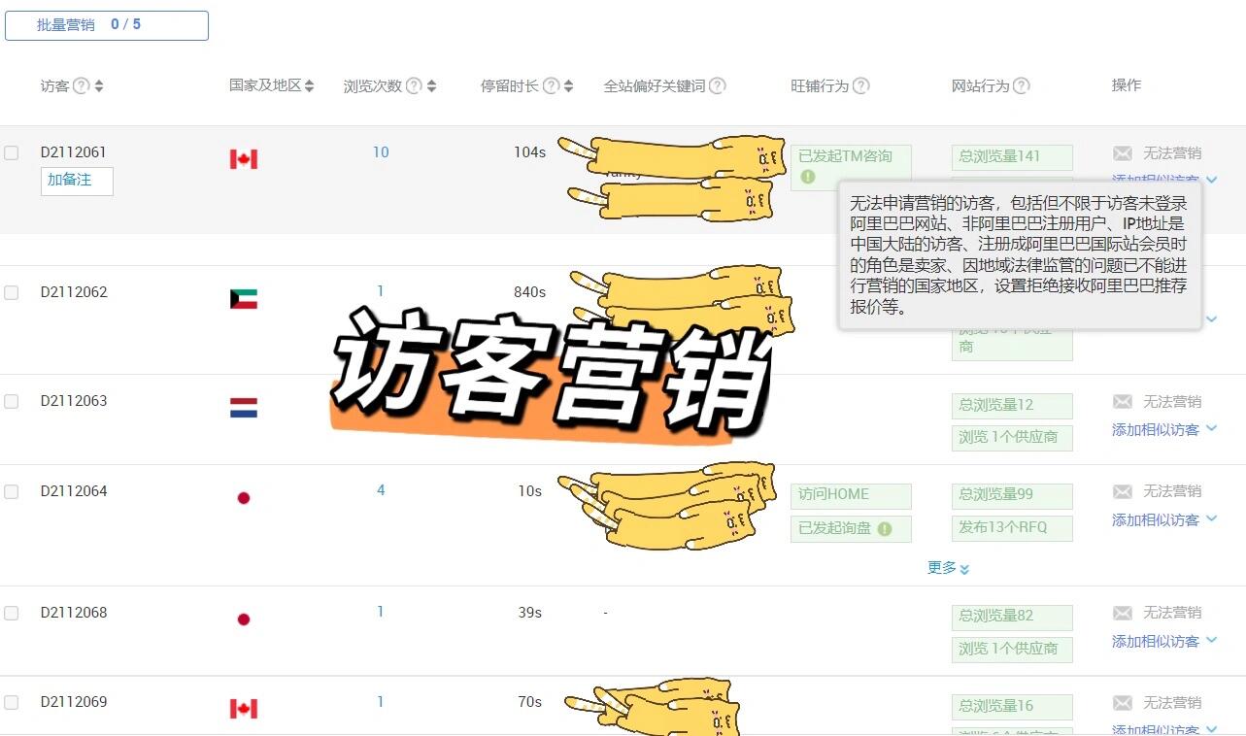
Task: Click the Japan flag in row D2112064
Action: click(x=244, y=498)
